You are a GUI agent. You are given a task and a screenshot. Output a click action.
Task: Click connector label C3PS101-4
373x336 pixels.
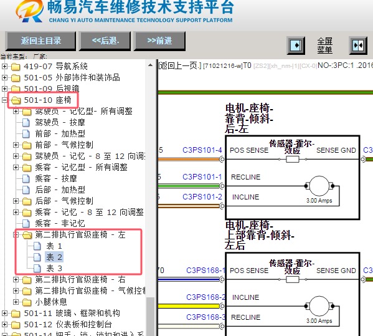pyautogui.click(x=202, y=150)
